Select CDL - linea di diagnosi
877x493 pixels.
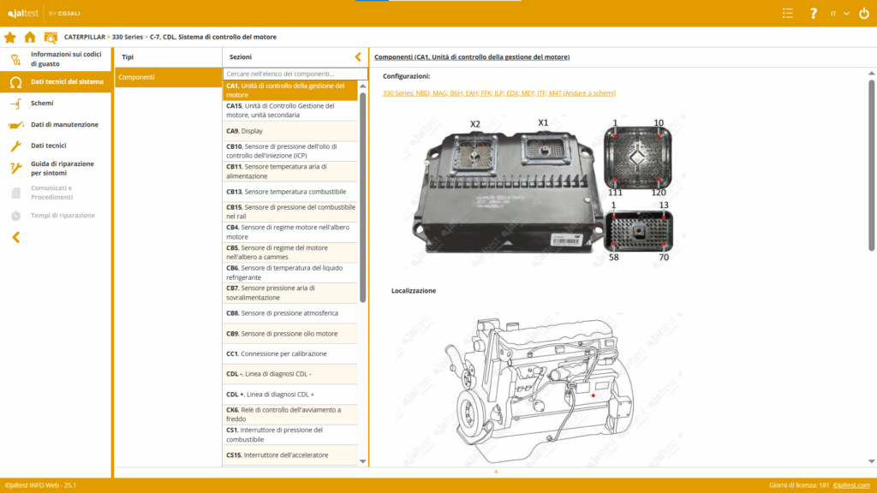click(290, 374)
